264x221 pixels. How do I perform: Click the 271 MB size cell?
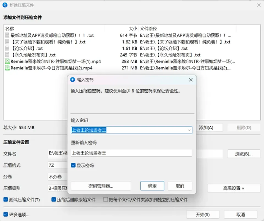click(x=129, y=68)
